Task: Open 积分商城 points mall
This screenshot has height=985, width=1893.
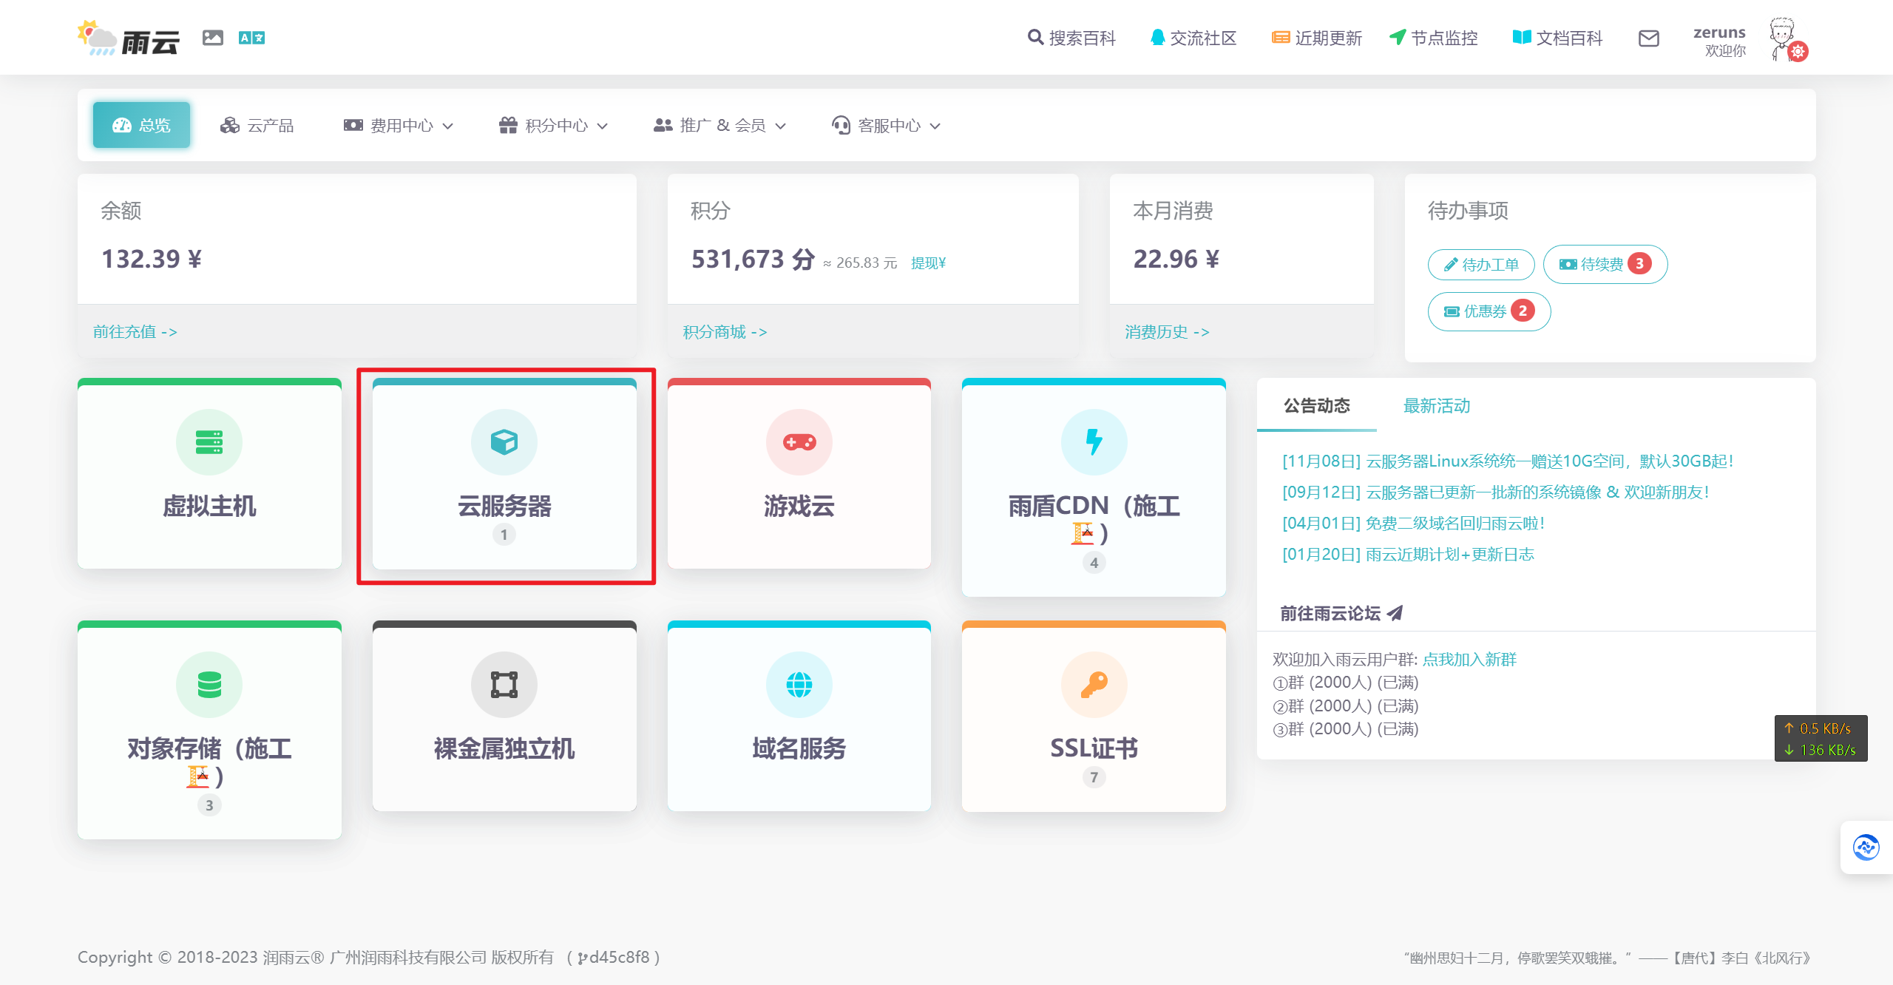Action: [725, 332]
